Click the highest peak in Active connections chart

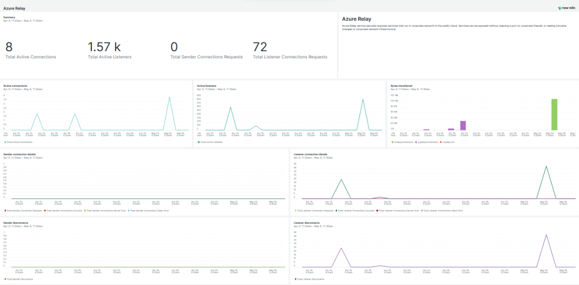tap(169, 97)
